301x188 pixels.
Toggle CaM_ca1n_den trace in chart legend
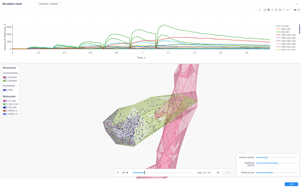click(x=286, y=38)
